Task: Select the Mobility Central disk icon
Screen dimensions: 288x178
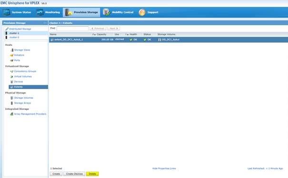Action: click(x=106, y=12)
